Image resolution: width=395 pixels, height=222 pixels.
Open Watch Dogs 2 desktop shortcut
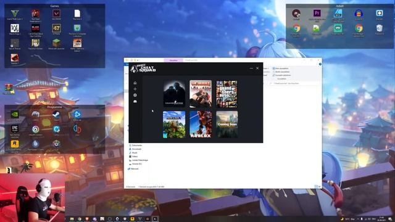15,29
